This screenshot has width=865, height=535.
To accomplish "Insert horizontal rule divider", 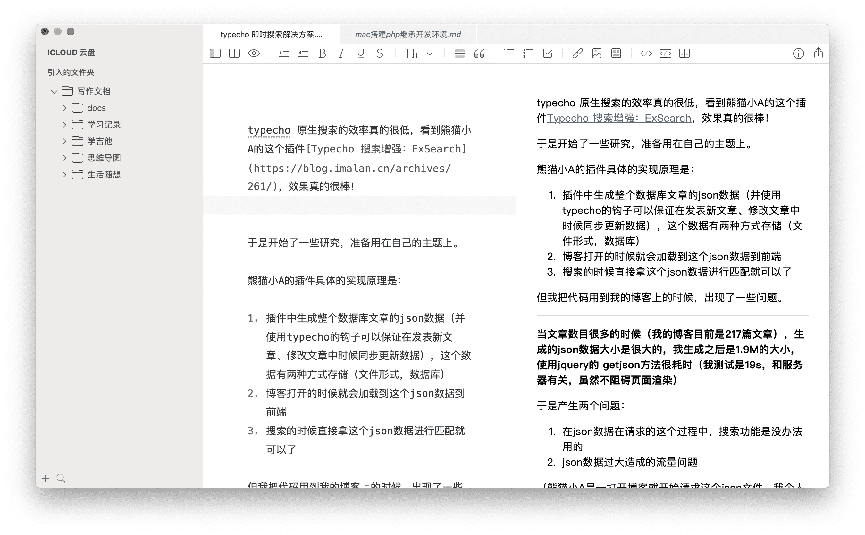I will [459, 54].
